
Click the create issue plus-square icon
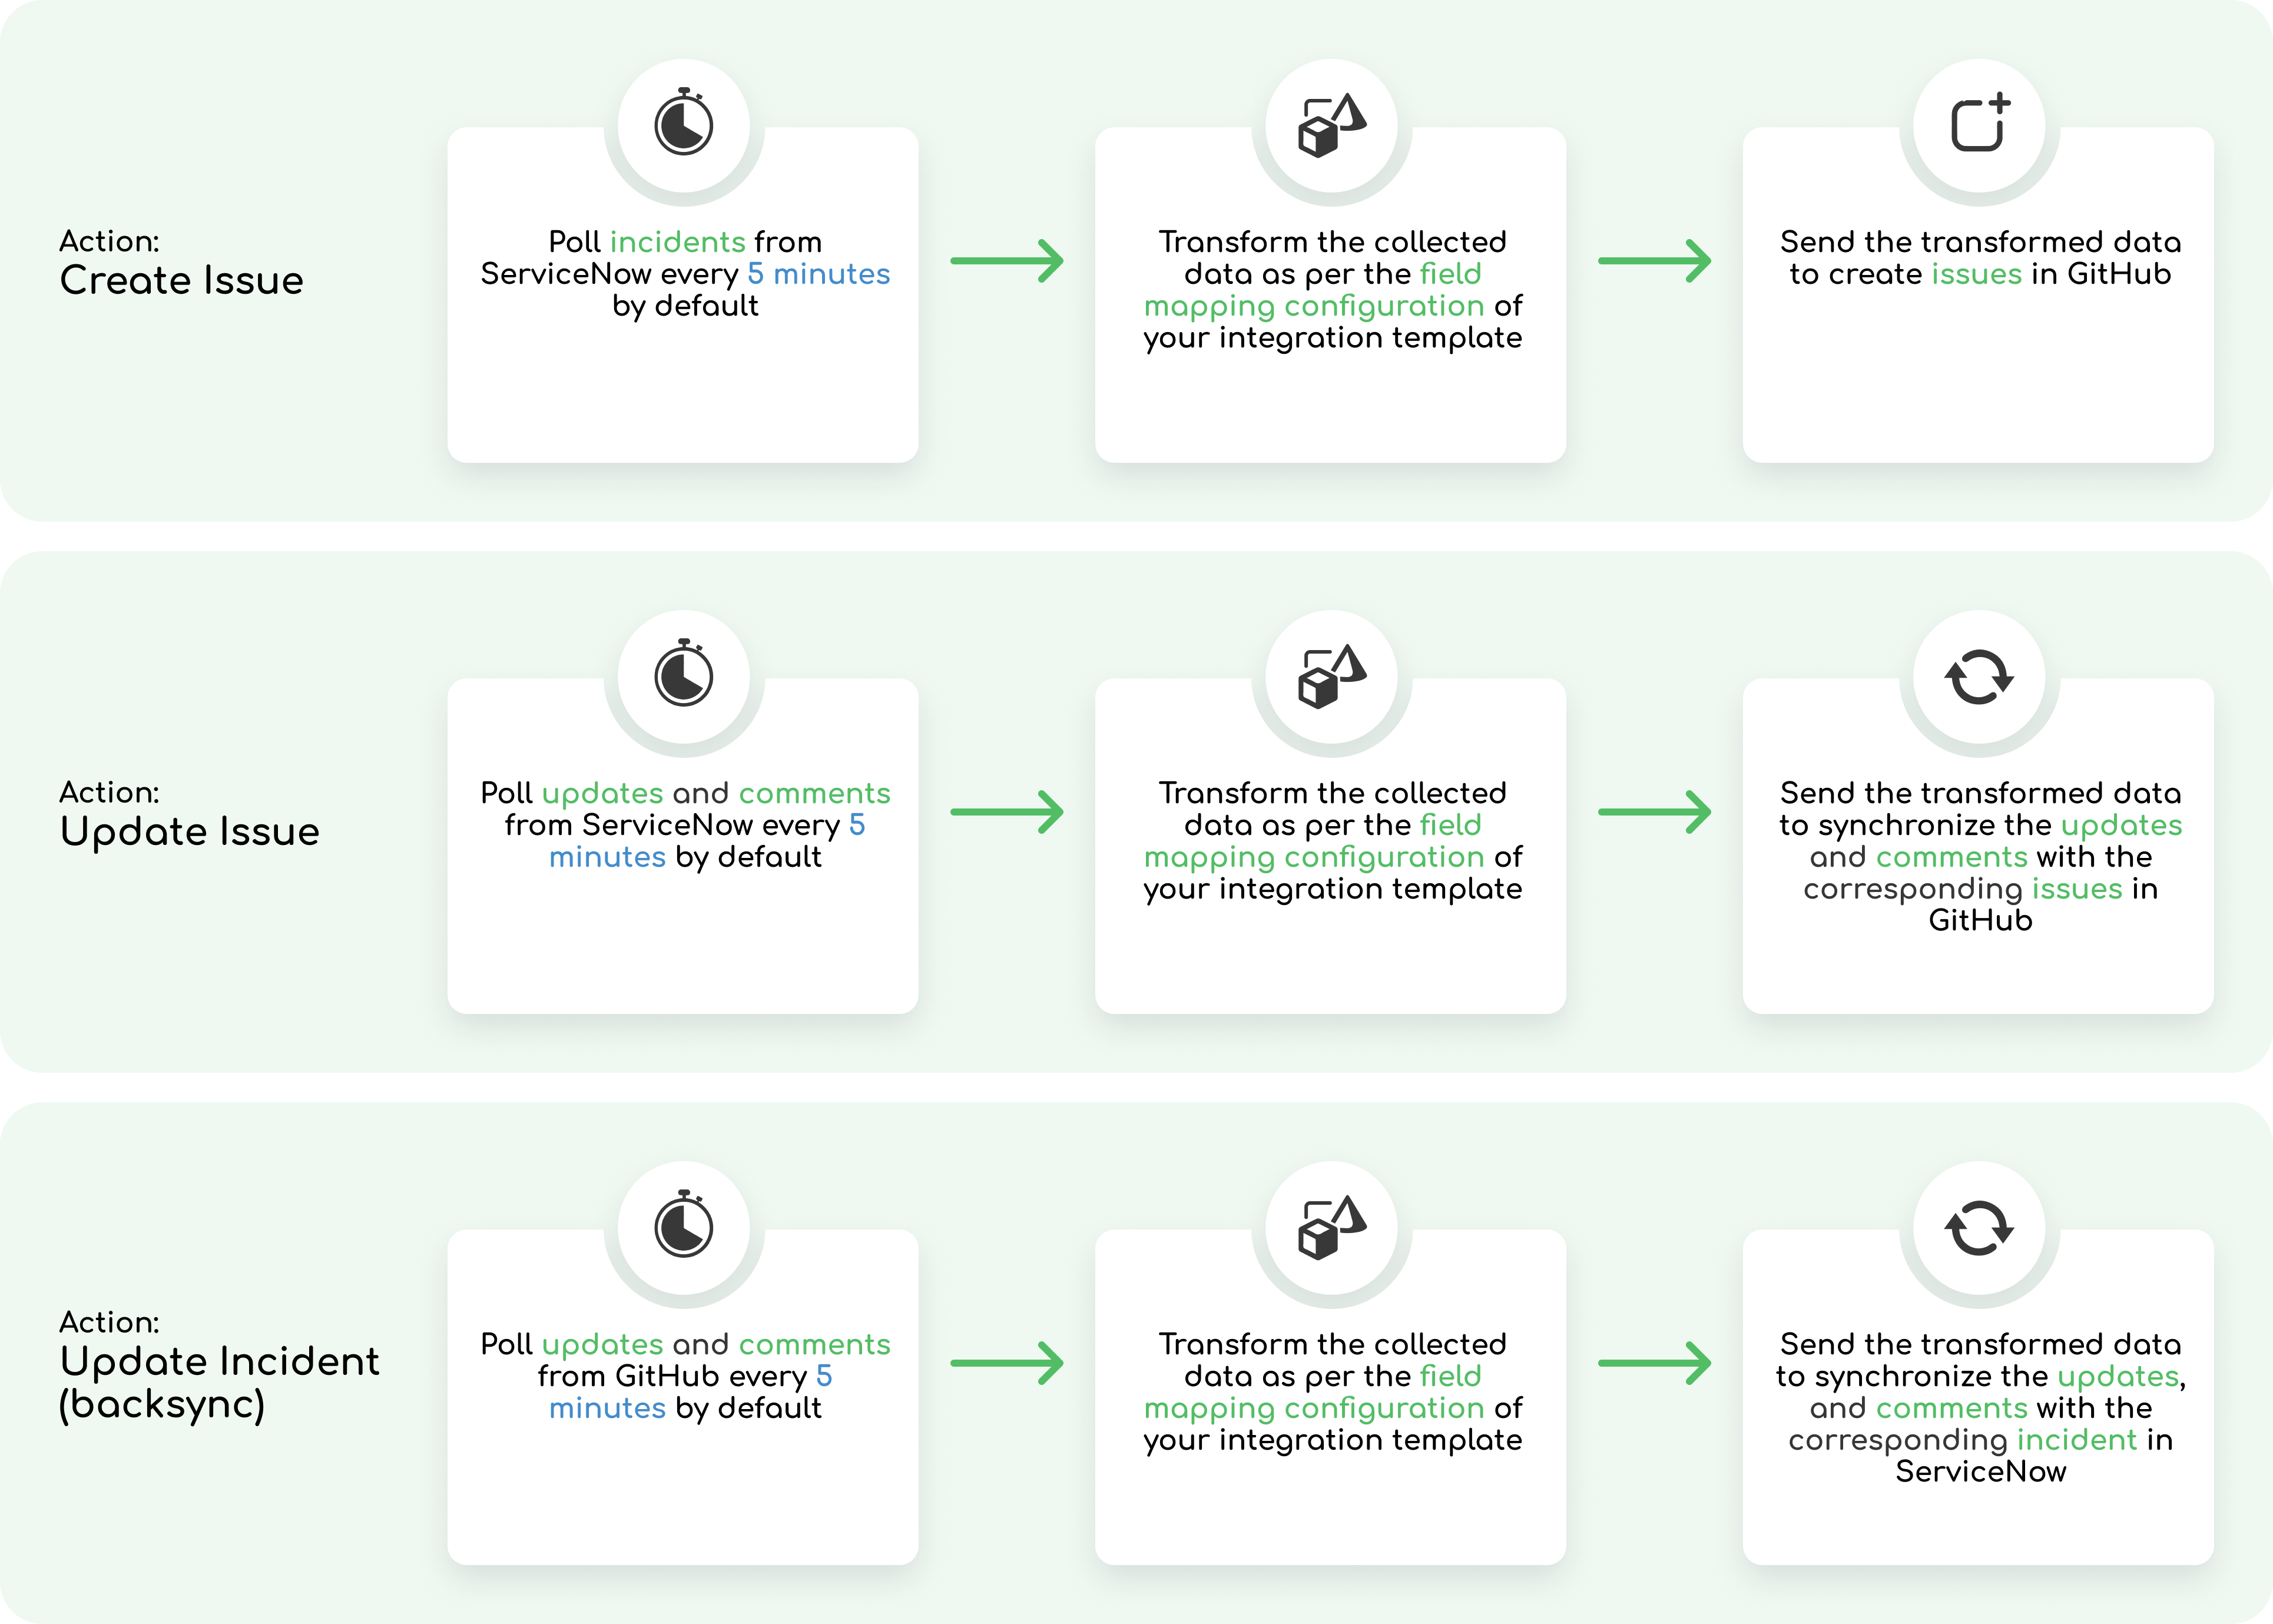tap(1980, 124)
